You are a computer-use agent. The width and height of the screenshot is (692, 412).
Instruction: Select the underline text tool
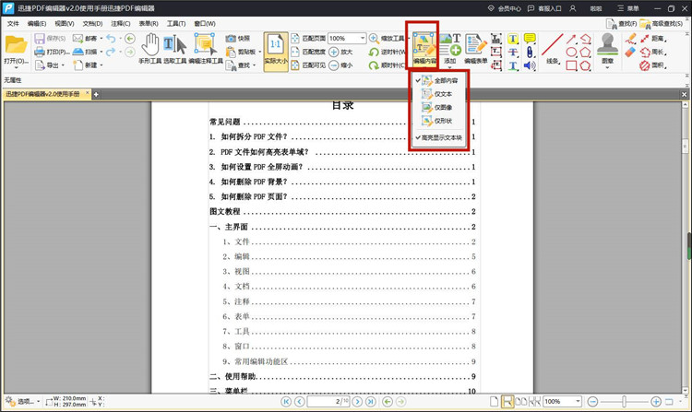[x=513, y=65]
